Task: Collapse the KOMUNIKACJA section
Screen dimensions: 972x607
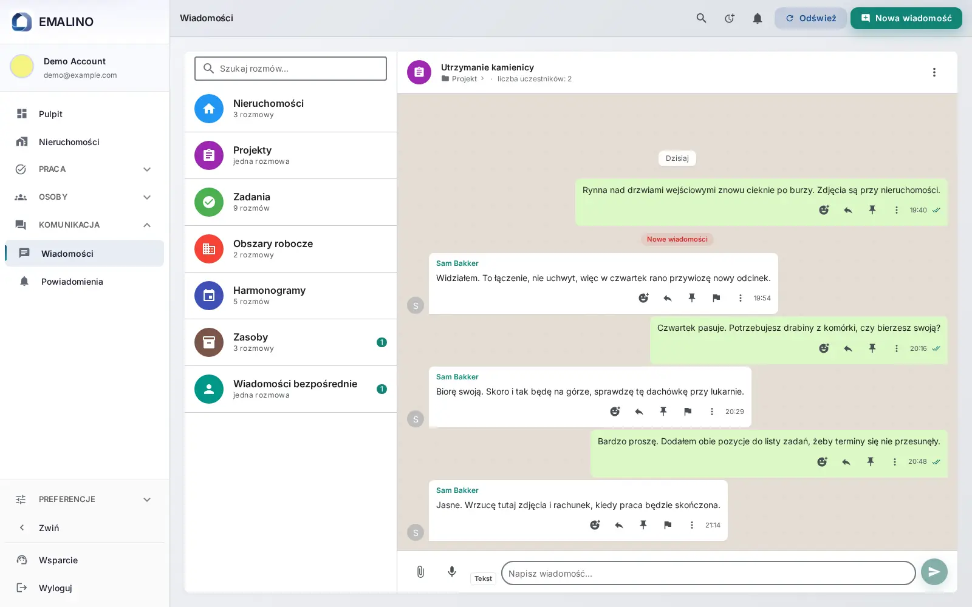Action: pyautogui.click(x=84, y=225)
